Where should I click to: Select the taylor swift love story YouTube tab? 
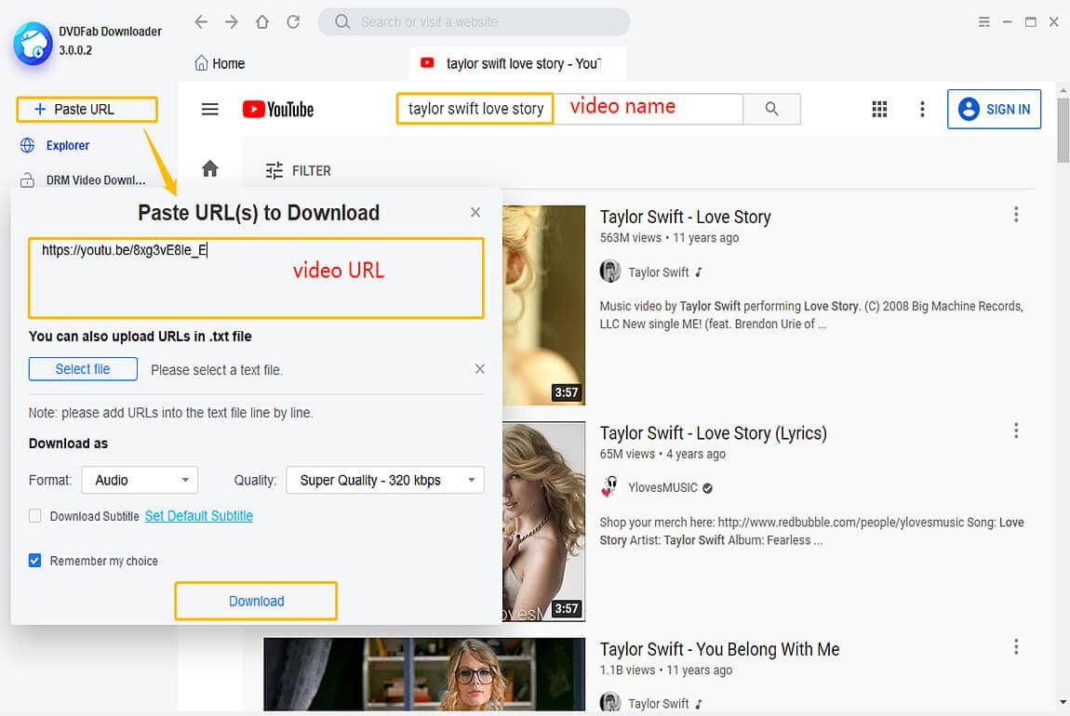[517, 63]
